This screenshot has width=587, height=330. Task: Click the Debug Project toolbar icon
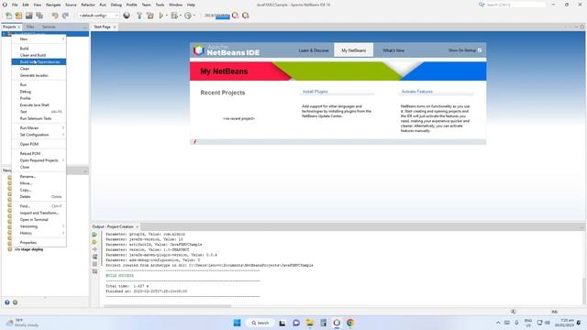click(x=174, y=16)
